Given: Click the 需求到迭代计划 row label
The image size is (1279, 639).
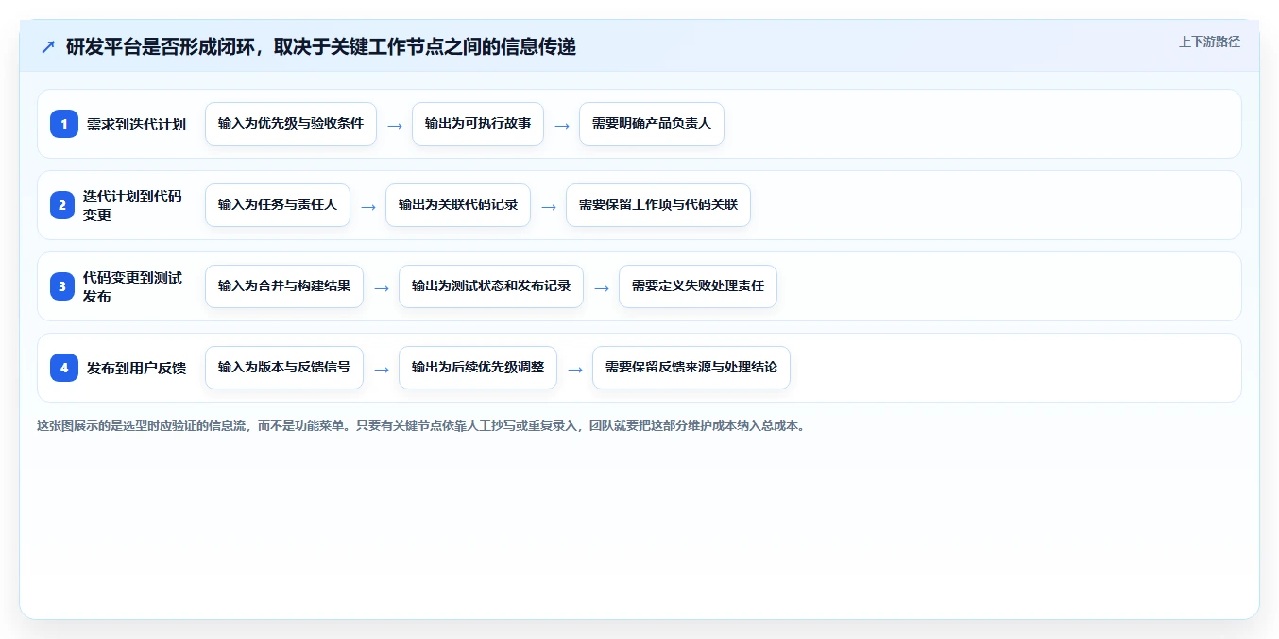Looking at the screenshot, I should (136, 124).
